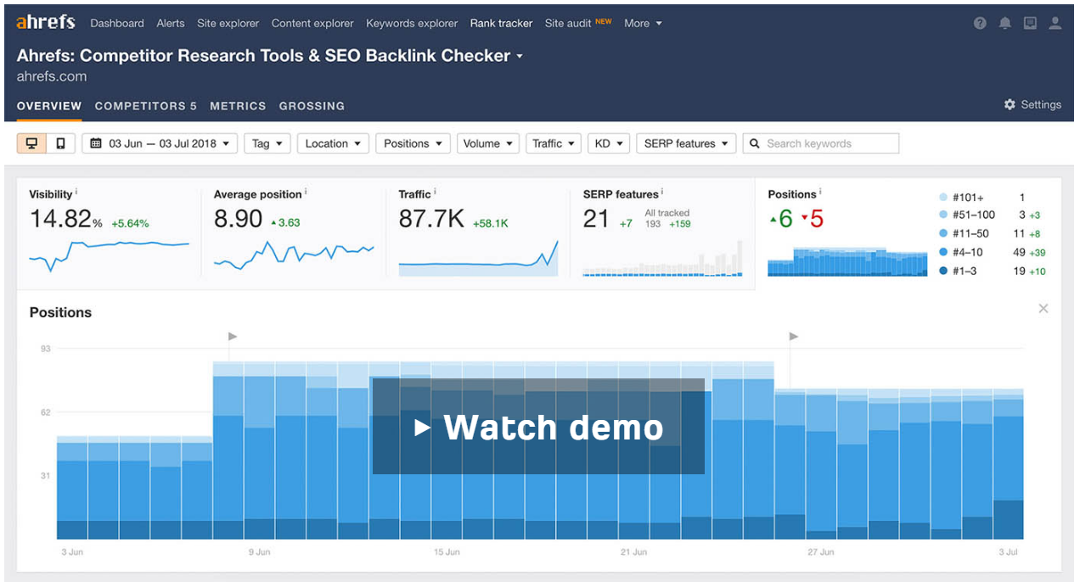This screenshot has width=1080, height=582.
Task: Click the 87.7K traffic value
Action: point(431,219)
